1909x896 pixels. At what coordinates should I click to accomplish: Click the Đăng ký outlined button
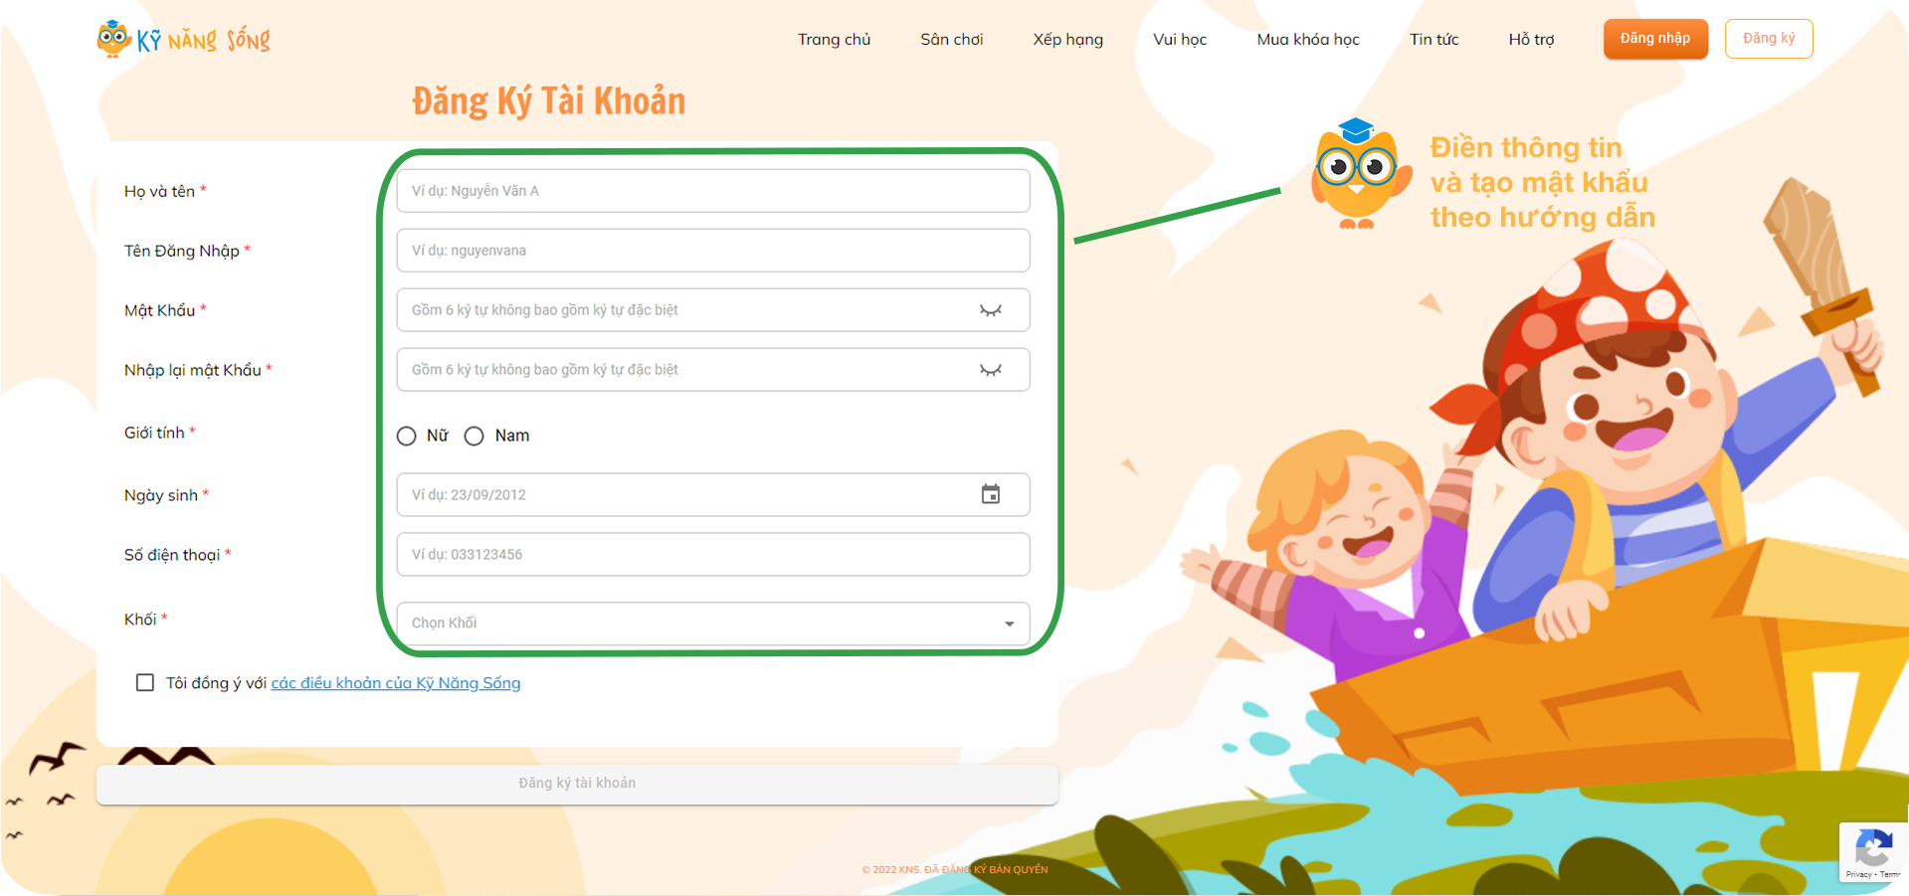point(1769,39)
